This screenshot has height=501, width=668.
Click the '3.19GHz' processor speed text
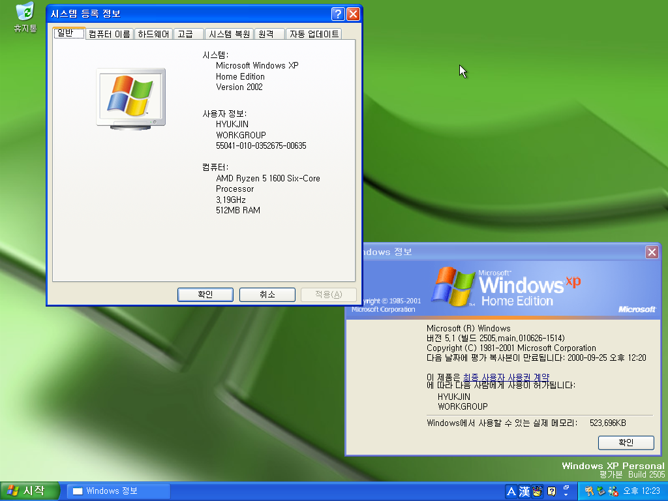pos(231,200)
